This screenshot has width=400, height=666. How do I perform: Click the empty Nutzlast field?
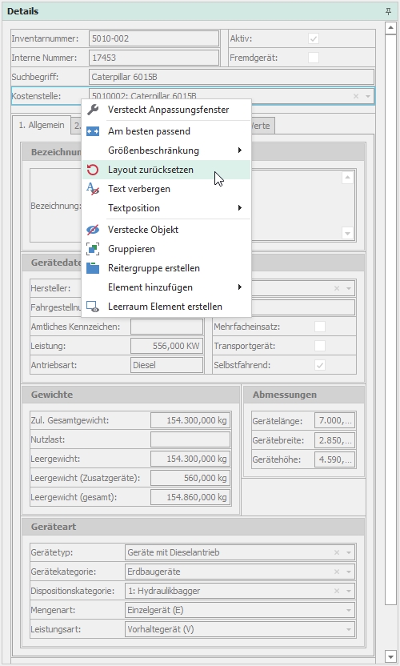pyautogui.click(x=190, y=439)
